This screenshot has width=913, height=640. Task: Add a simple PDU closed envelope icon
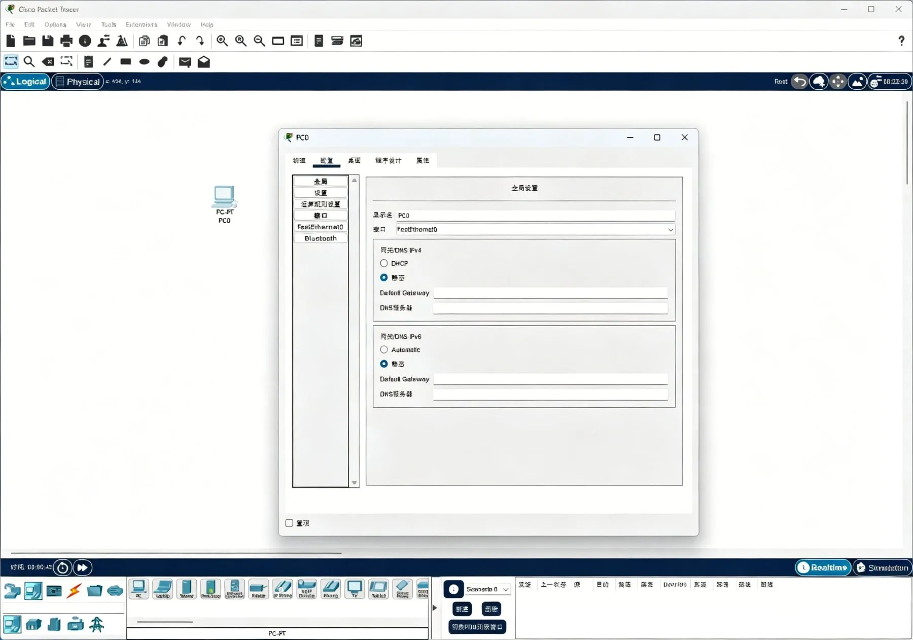(185, 62)
